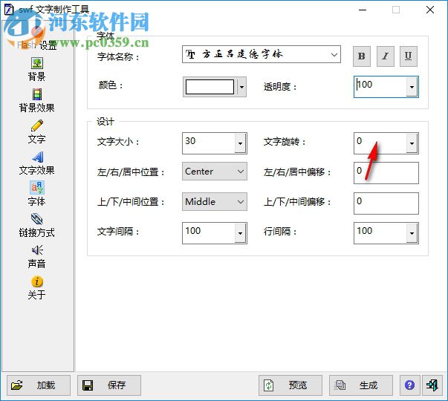448x401 pixels.
Task: Click the 生成 (generate) button
Action: point(361,385)
